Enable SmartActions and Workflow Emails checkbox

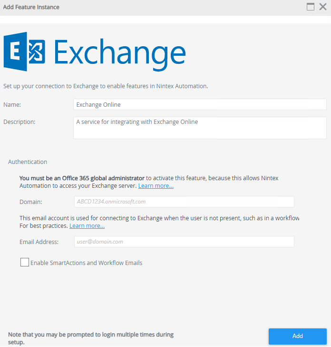(x=25, y=262)
